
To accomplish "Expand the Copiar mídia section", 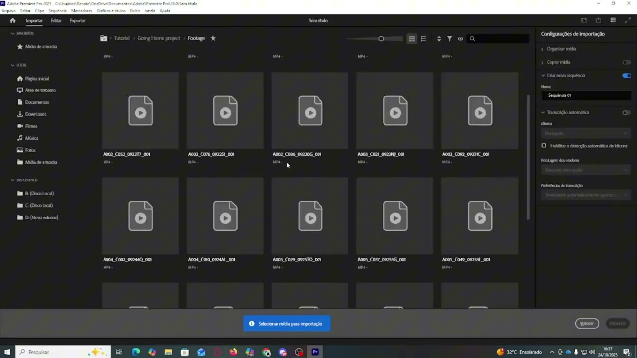I will [x=542, y=62].
